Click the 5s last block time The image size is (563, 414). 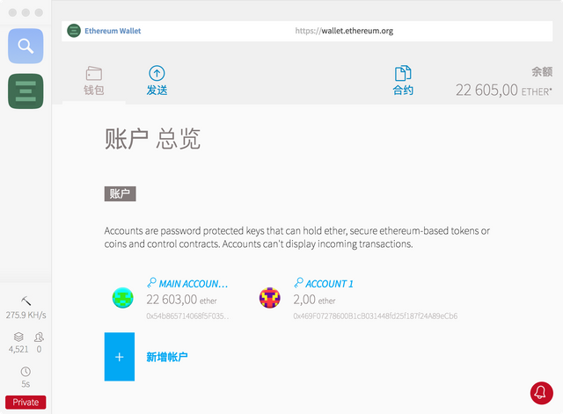click(26, 384)
